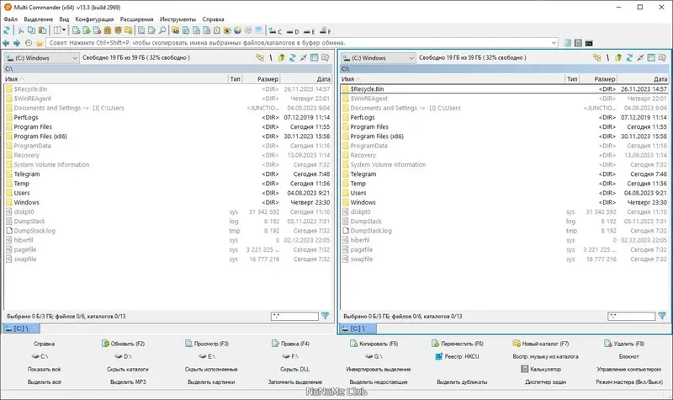Switch to drive C via the toolbar
Screen dimensions: 673x400
pos(276,31)
